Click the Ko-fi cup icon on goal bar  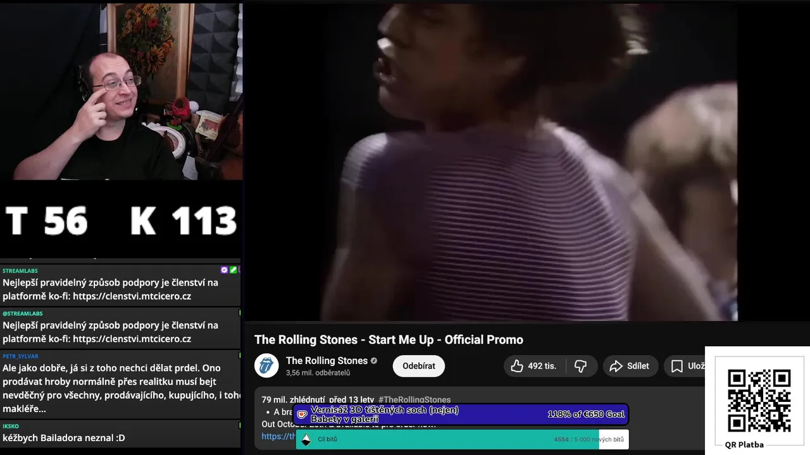(302, 415)
